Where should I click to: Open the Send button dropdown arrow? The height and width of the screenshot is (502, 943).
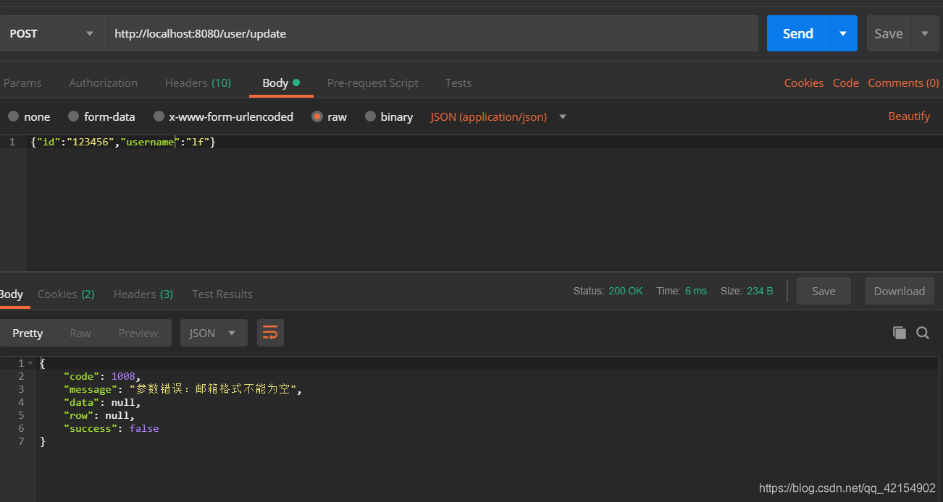pos(843,33)
